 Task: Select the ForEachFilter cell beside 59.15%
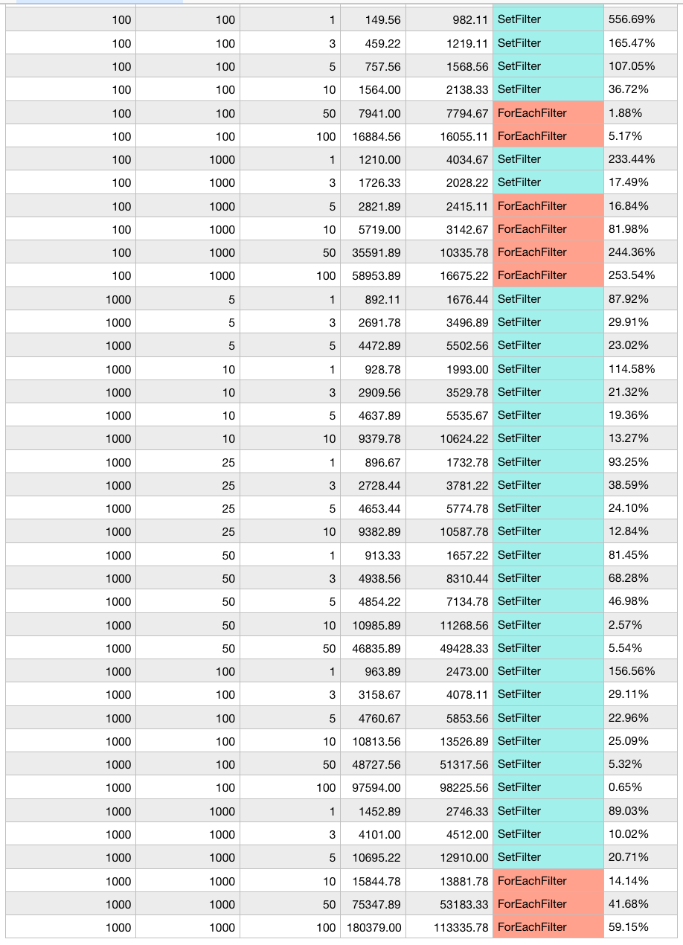click(548, 927)
